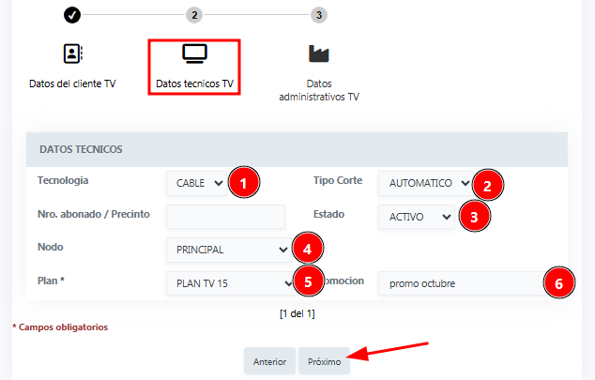Screen dimensions: 595x380
Task: Click the Promocion text field
Action: [460, 282]
